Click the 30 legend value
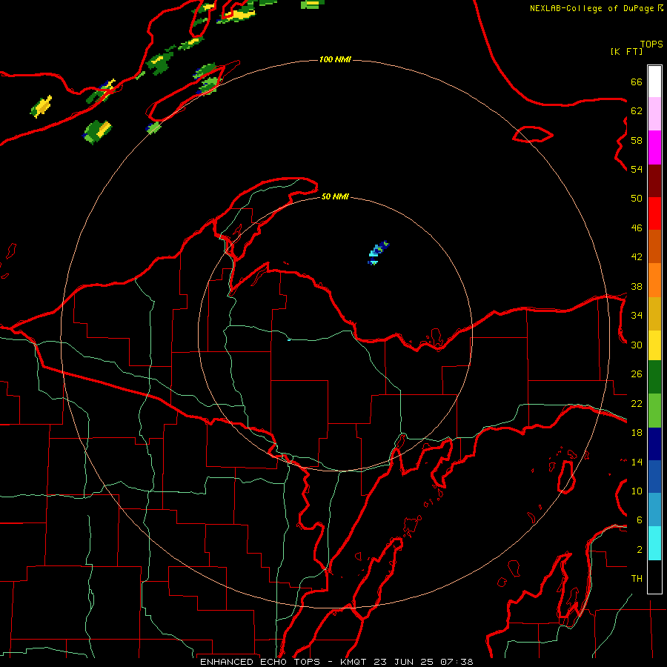Image resolution: width=667 pixels, height=667 pixels. [637, 345]
